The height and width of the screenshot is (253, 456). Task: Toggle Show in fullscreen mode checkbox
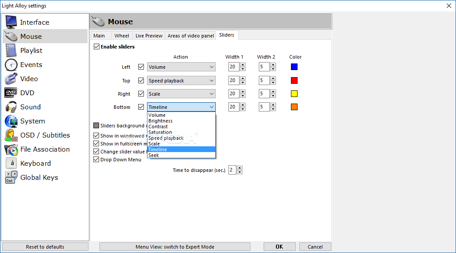point(96,144)
